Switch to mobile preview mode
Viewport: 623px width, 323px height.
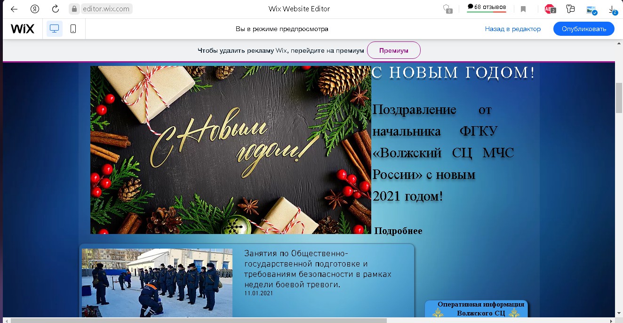pyautogui.click(x=73, y=29)
